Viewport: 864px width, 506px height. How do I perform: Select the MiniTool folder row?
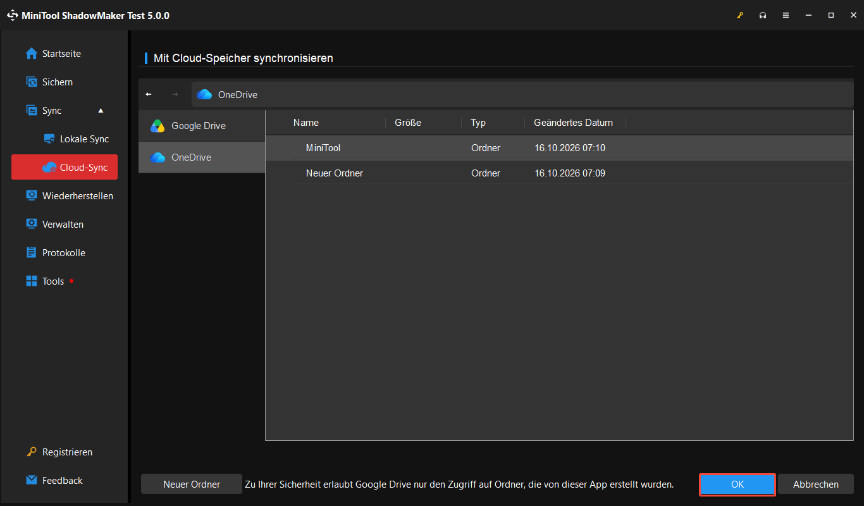(x=559, y=148)
